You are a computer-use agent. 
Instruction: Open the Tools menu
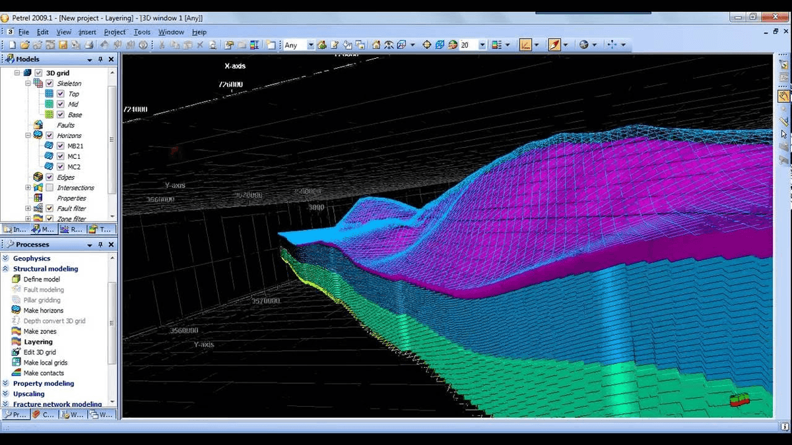point(142,32)
